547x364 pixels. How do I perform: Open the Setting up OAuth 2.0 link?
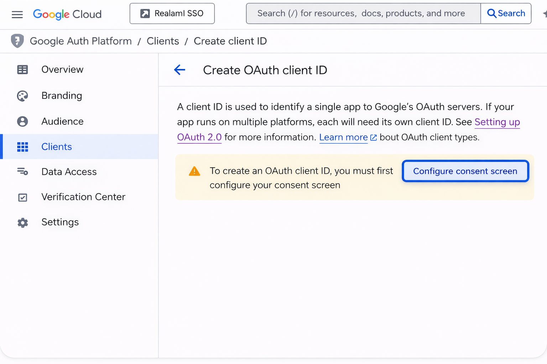497,122
